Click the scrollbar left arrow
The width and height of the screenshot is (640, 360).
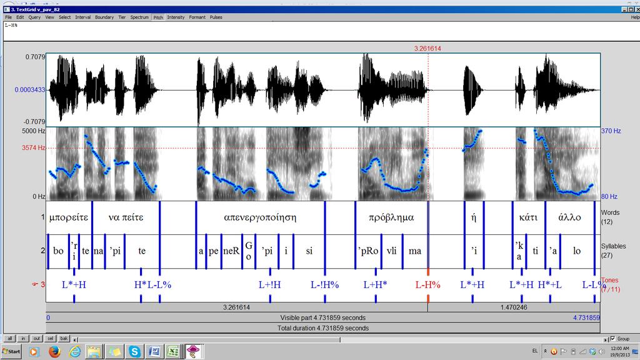75,339
